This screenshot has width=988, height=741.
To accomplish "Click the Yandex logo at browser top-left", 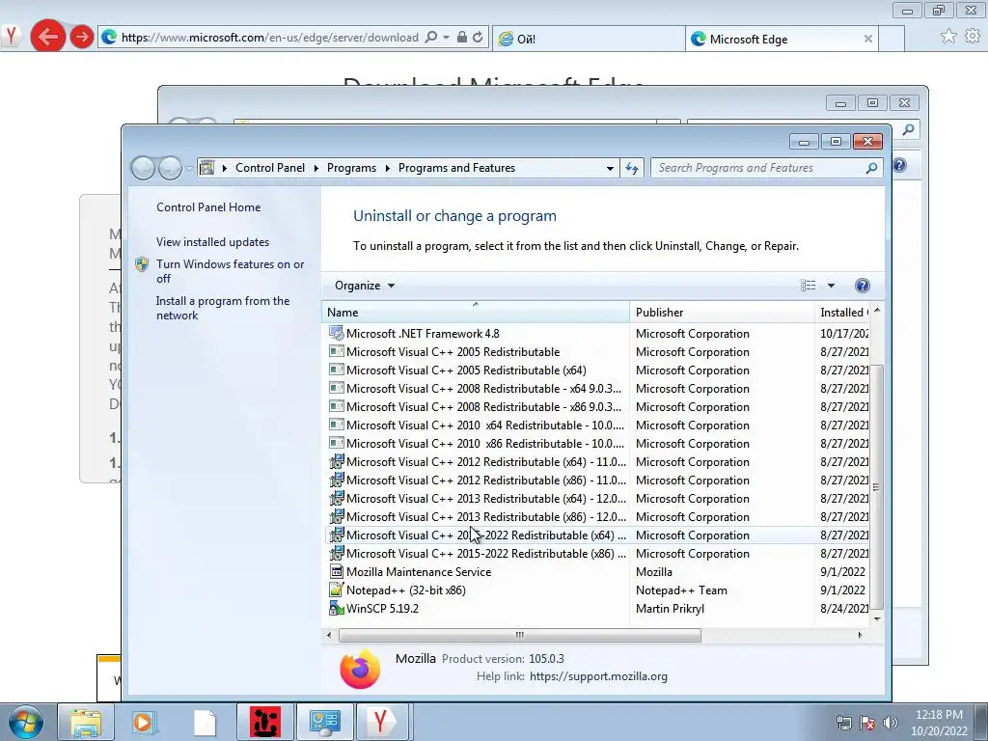I will point(11,36).
